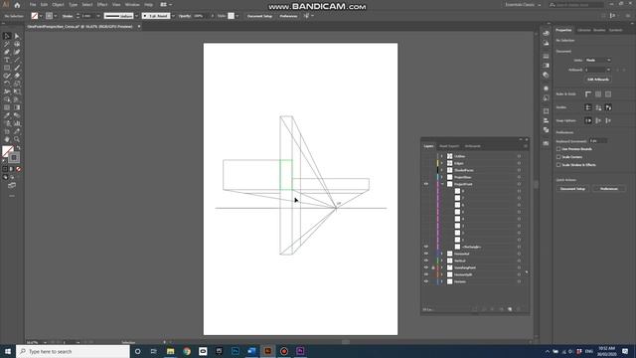
Task: Open the Pathfinder panel icon in the dock
Action: pyautogui.click(x=546, y=130)
